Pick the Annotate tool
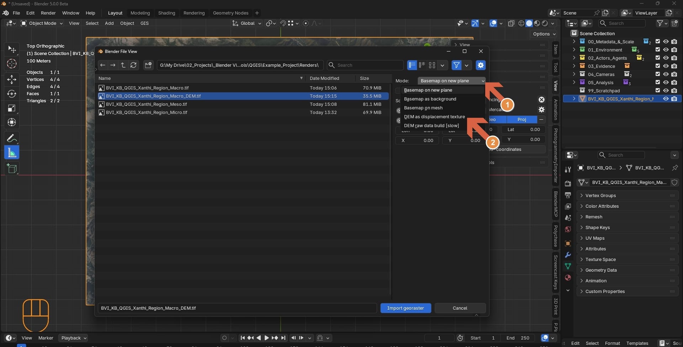Viewport: 683px width, 347px height. click(x=12, y=138)
